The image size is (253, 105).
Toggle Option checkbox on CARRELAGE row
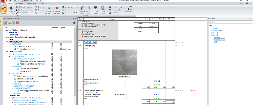[61, 44]
